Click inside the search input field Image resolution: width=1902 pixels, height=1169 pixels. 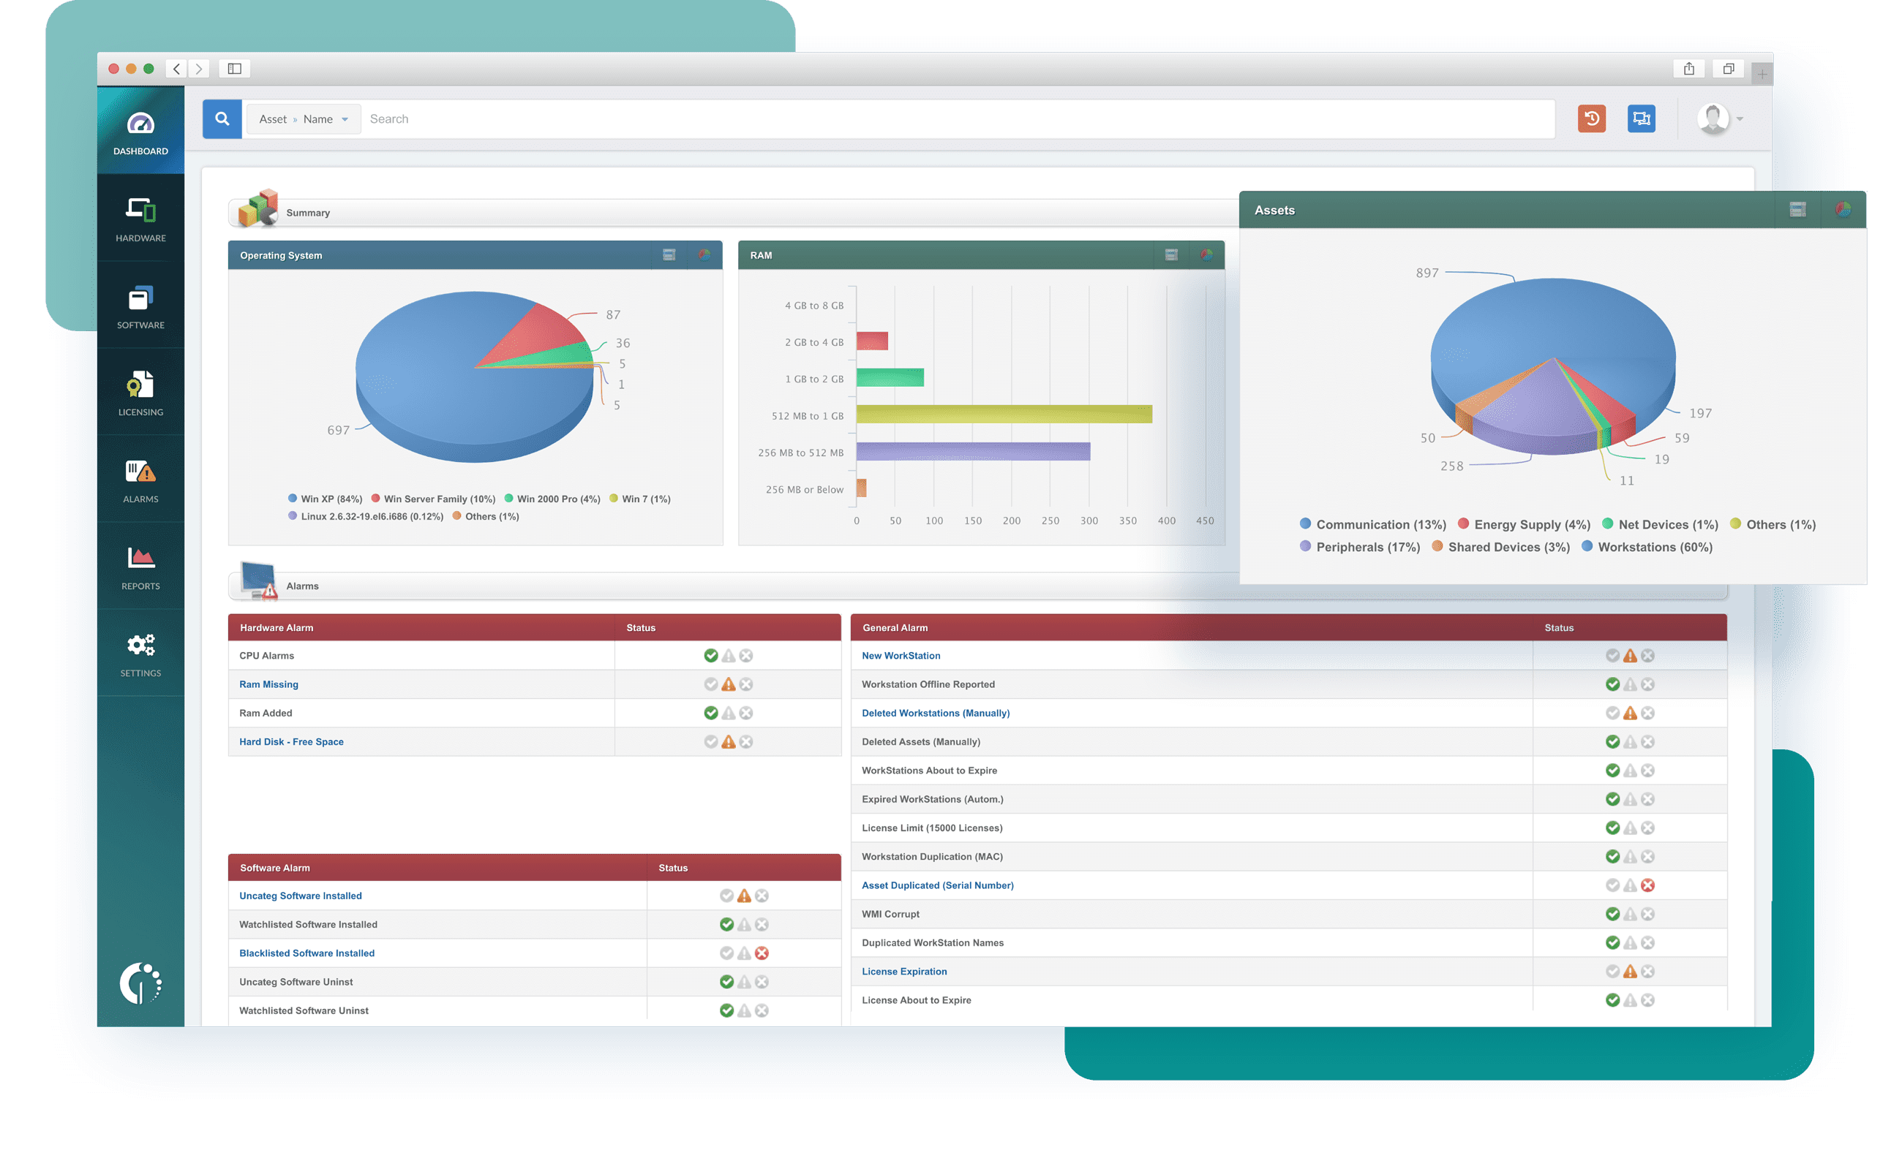click(x=696, y=118)
